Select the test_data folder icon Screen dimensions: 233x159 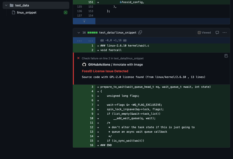pyautogui.click(x=11, y=5)
